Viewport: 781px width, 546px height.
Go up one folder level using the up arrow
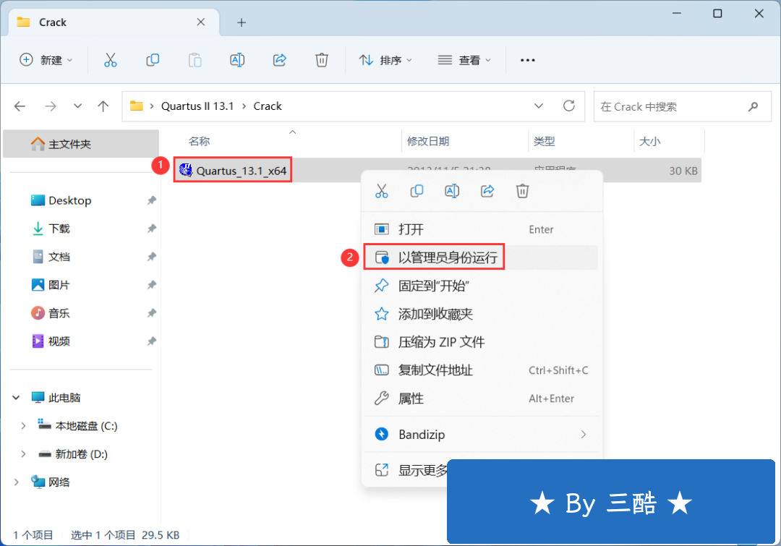point(103,106)
